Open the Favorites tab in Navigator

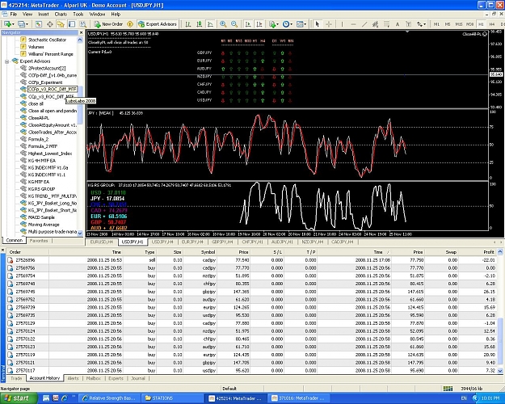(39, 241)
